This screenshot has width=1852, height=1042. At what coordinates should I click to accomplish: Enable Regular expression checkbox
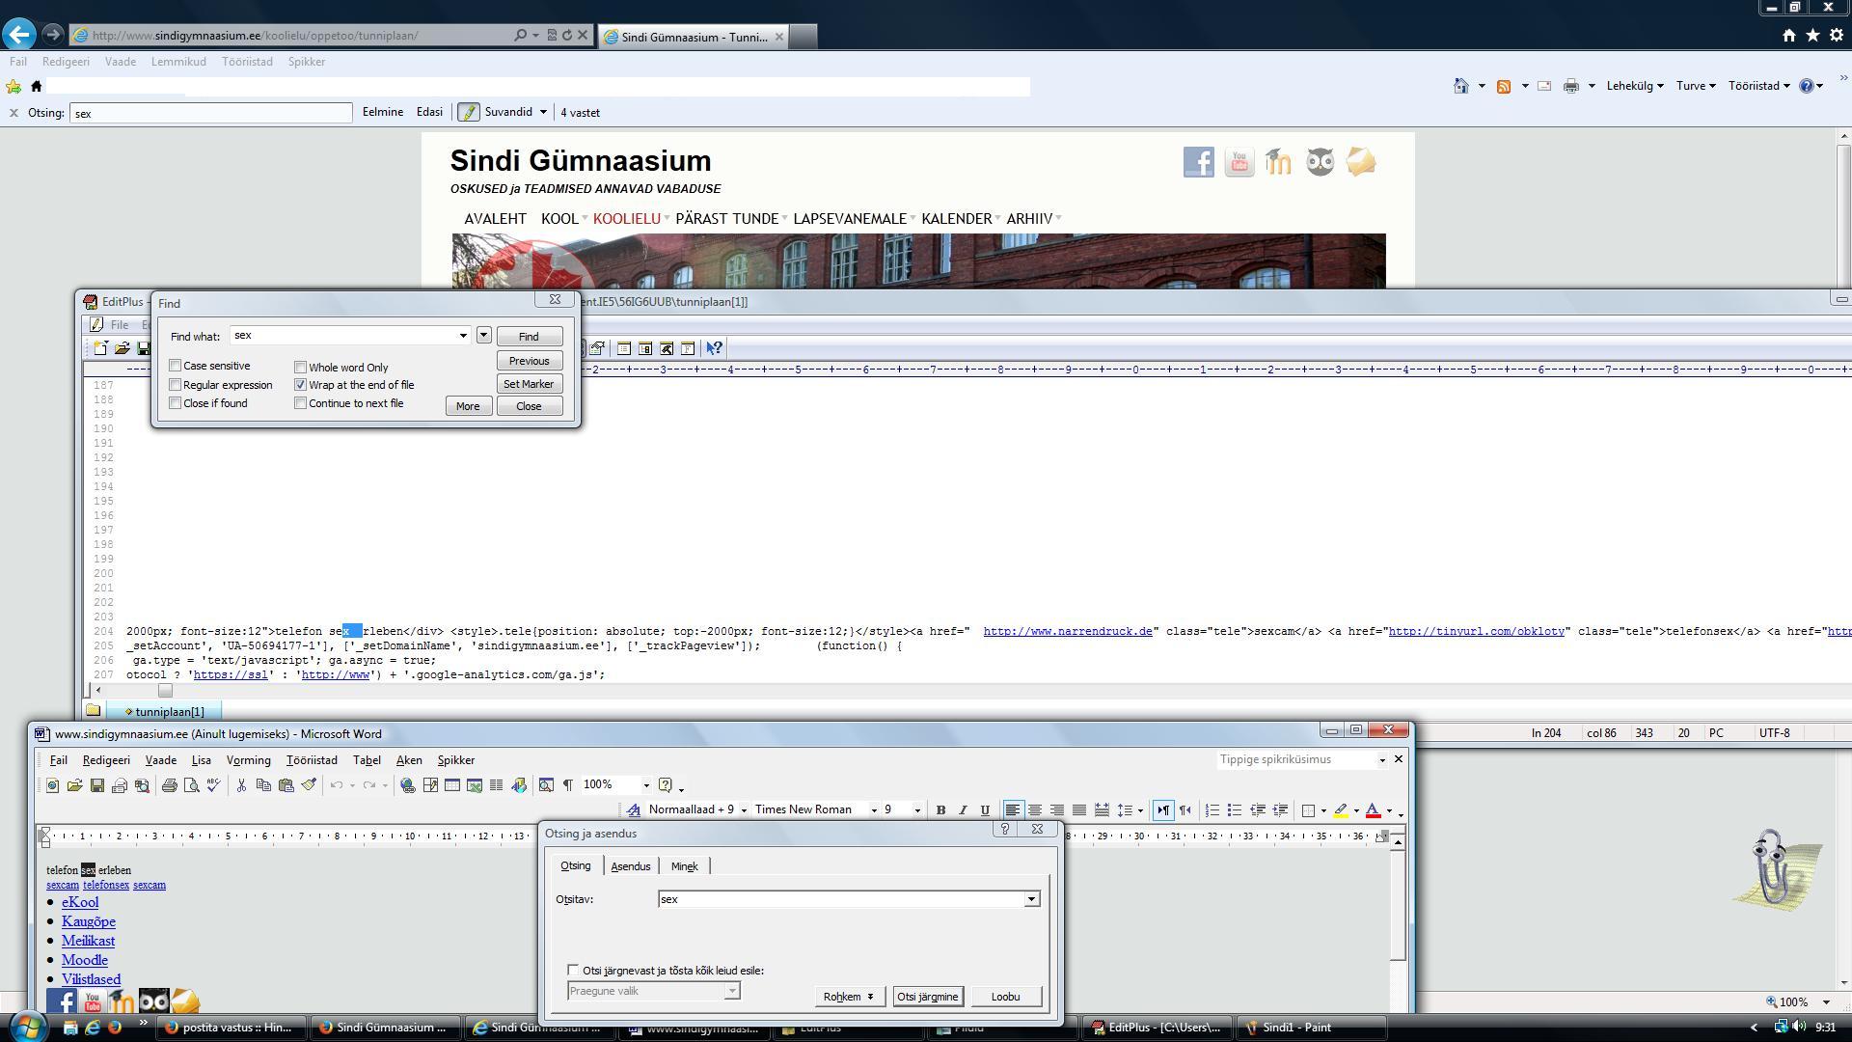175,385
